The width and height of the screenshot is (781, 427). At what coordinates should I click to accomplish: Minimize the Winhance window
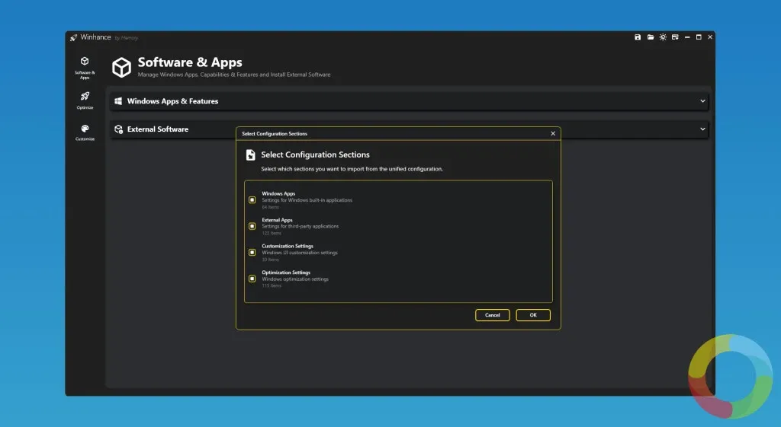pos(687,37)
